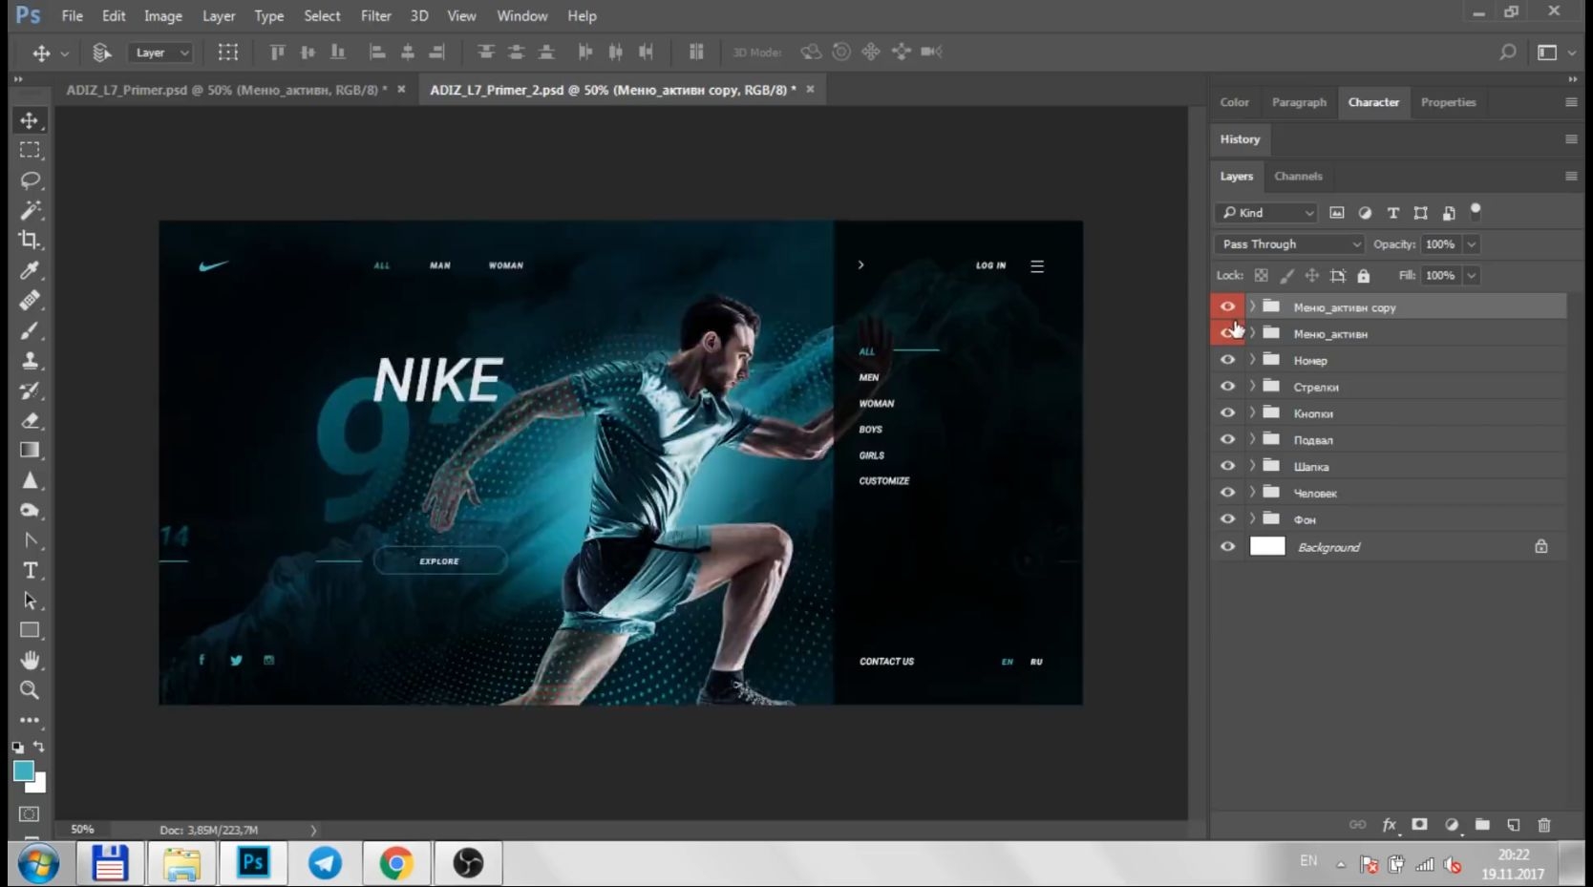Image resolution: width=1593 pixels, height=887 pixels.
Task: Pick the History Brush tool
Action: [30, 391]
